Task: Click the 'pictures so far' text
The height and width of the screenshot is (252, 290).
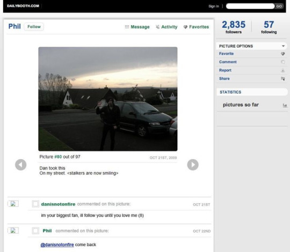Action: pyautogui.click(x=241, y=105)
